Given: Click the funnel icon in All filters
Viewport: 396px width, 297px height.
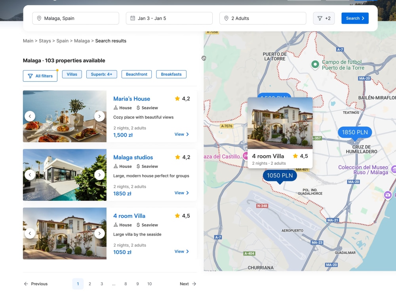Looking at the screenshot, I should pos(30,76).
